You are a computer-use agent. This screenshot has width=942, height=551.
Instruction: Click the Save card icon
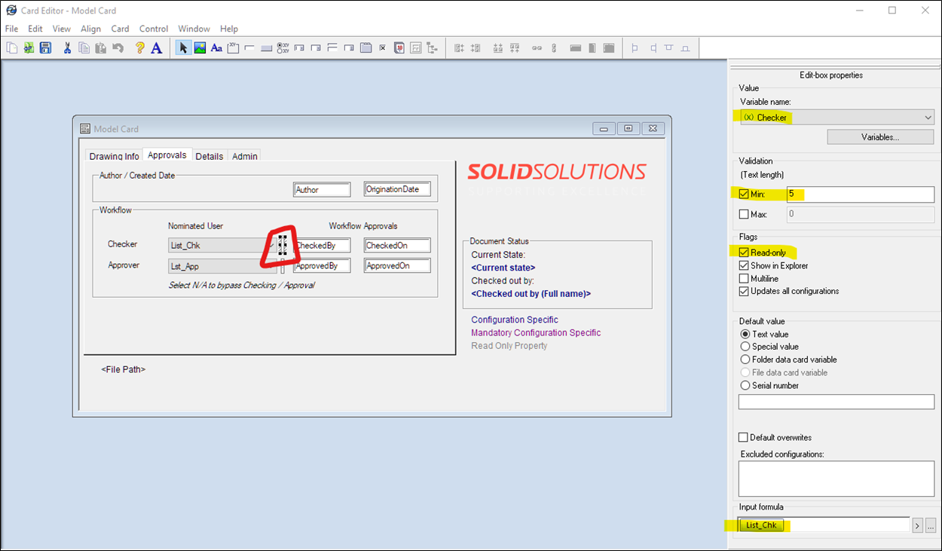pos(45,47)
